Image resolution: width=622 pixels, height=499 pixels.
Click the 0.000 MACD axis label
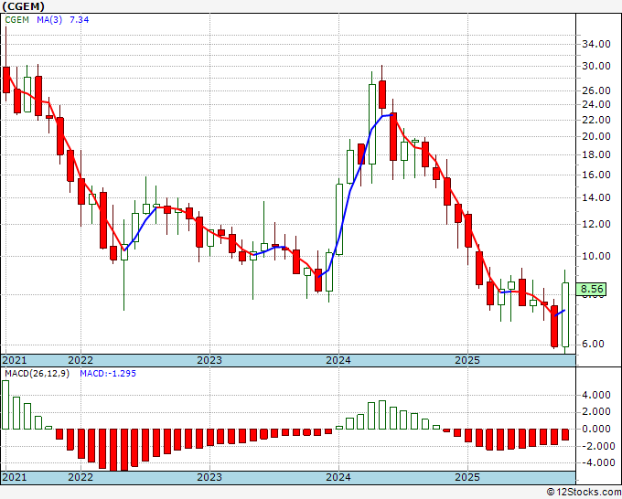[x=595, y=429]
